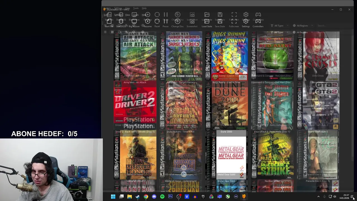Select the Nuclear Strike cover
This screenshot has height=201, width=357.
coord(272,158)
